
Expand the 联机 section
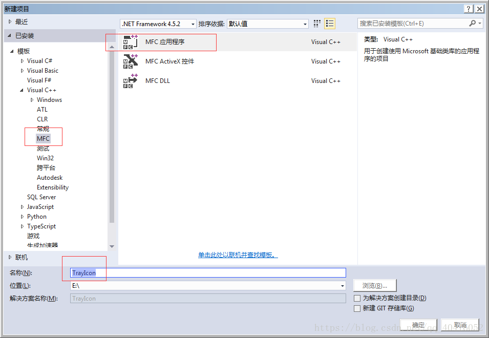click(10, 257)
